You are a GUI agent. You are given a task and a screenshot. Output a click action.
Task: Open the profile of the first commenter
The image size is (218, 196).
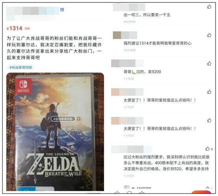coord(129,7)
